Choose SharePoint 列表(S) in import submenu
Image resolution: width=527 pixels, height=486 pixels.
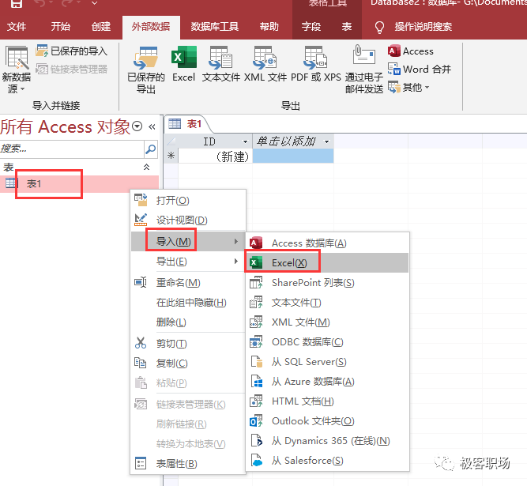pos(327,283)
